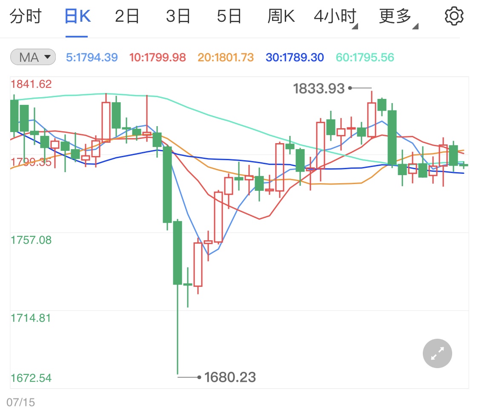Select the 5日 five-day view
Screen dimensions: 479x415
[229, 16]
